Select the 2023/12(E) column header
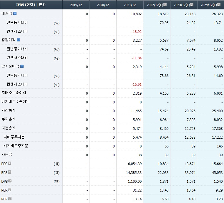This screenshot has height=203, width=224. click(182, 5)
